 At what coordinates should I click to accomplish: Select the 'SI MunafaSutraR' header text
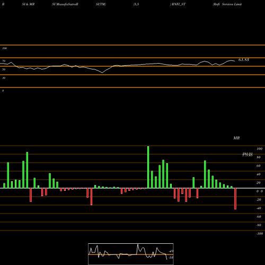tap(65, 4)
